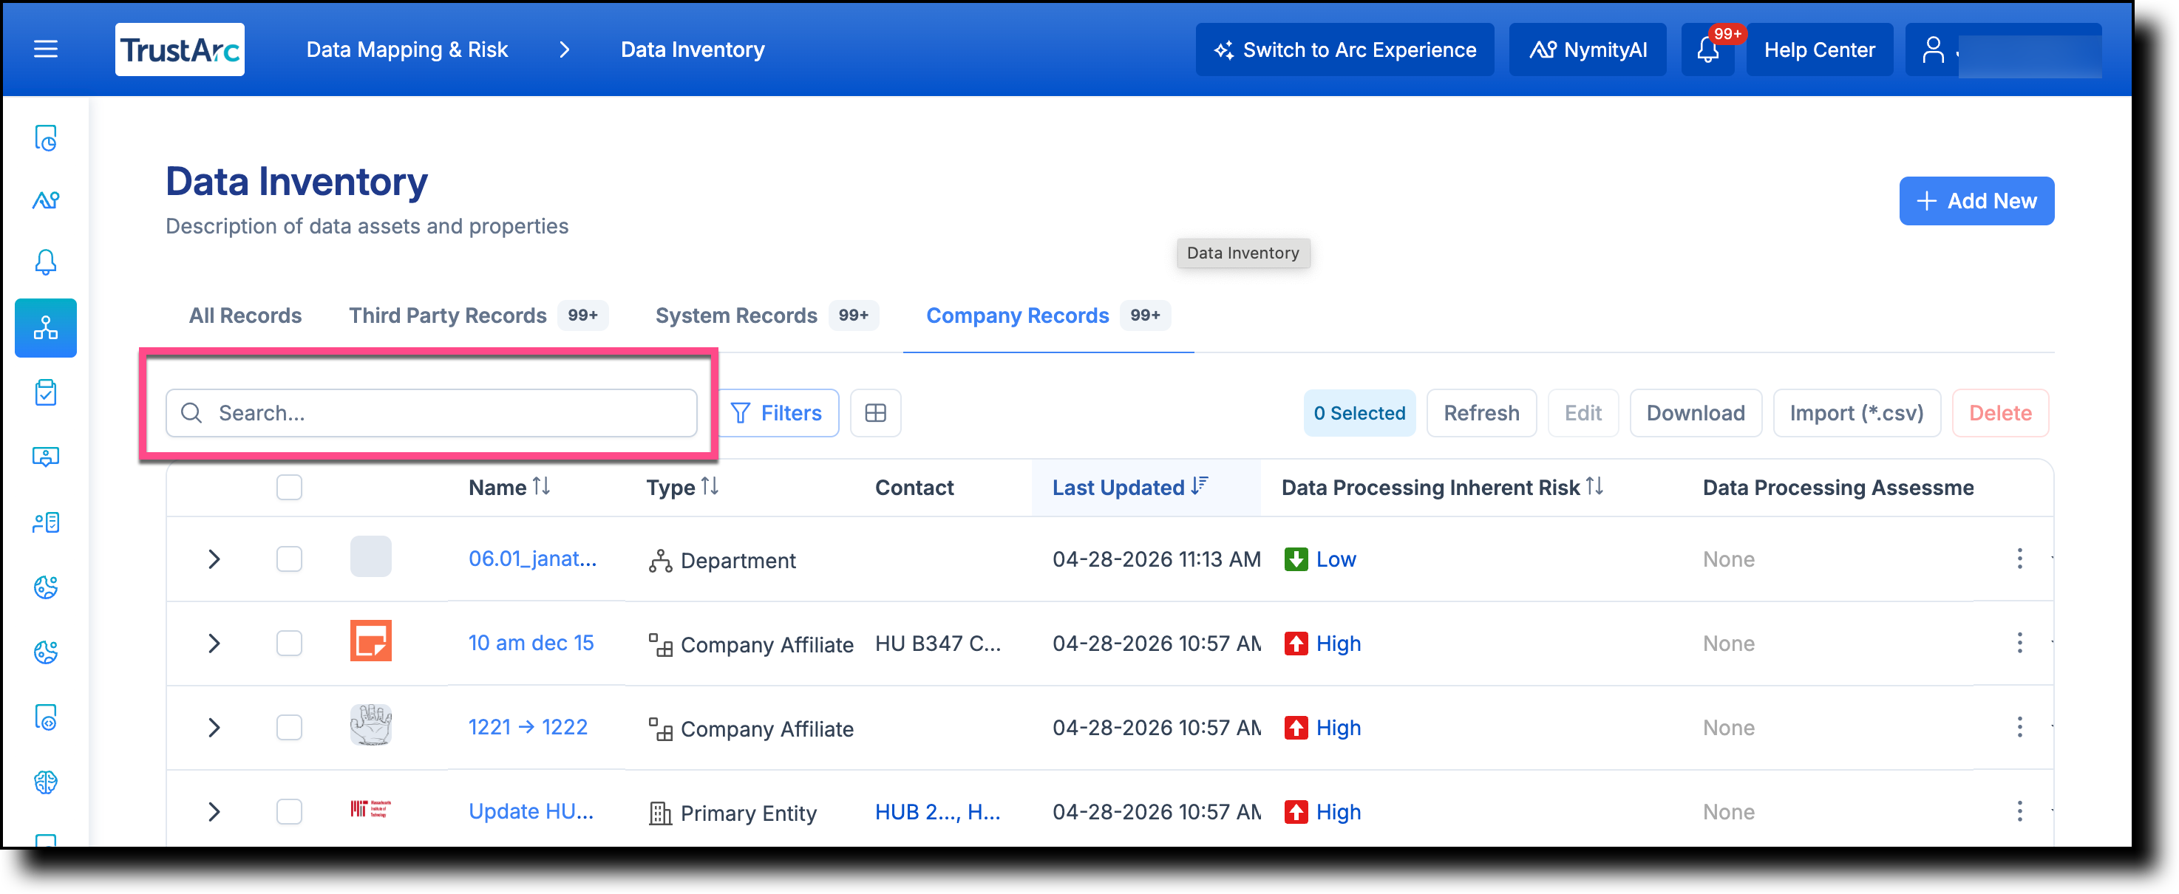The width and height of the screenshot is (2179, 894).
Task: Click the MIT logo of Update HU row
Action: point(370,810)
